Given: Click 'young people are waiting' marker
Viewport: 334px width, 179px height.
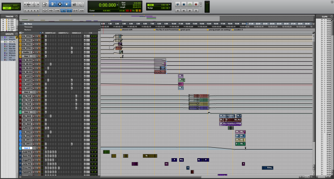Looking at the screenshot, I should [219, 30].
